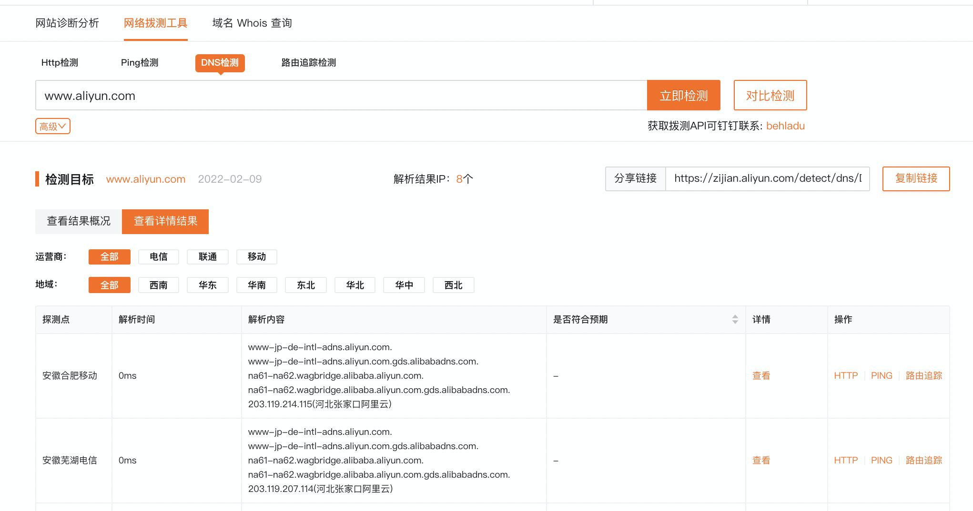Switch to 查看详情结果 view
Screen dimensions: 973x511
tap(165, 221)
